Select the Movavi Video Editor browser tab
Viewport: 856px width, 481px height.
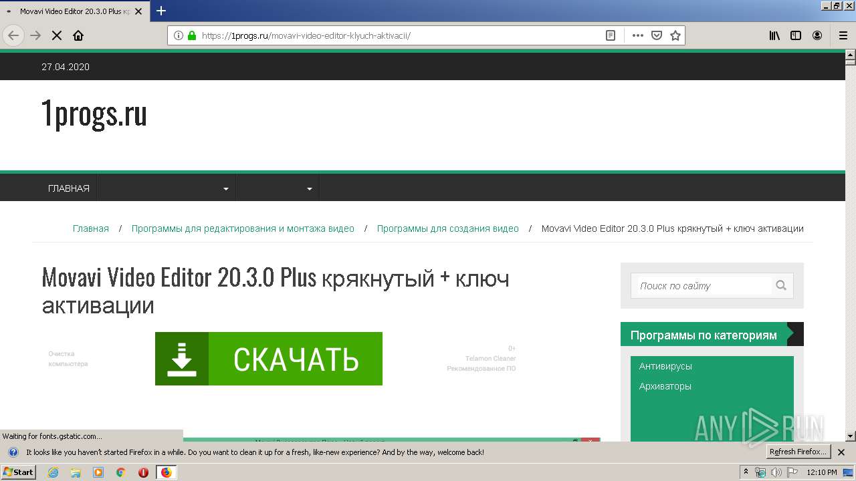tap(74, 11)
